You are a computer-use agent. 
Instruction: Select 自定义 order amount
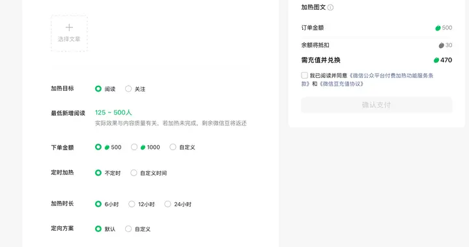pyautogui.click(x=173, y=147)
